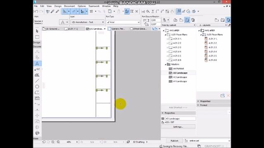Click the font size field showing 2,00
Viewport: 264px width, 148px height.
click(156, 20)
